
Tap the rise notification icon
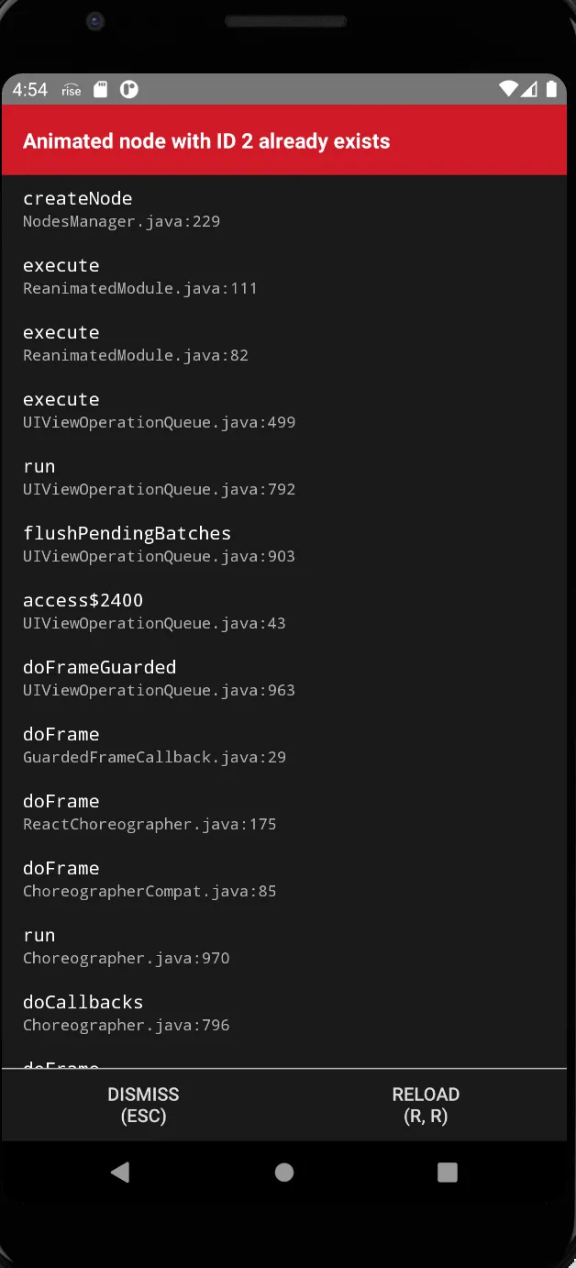tap(72, 90)
